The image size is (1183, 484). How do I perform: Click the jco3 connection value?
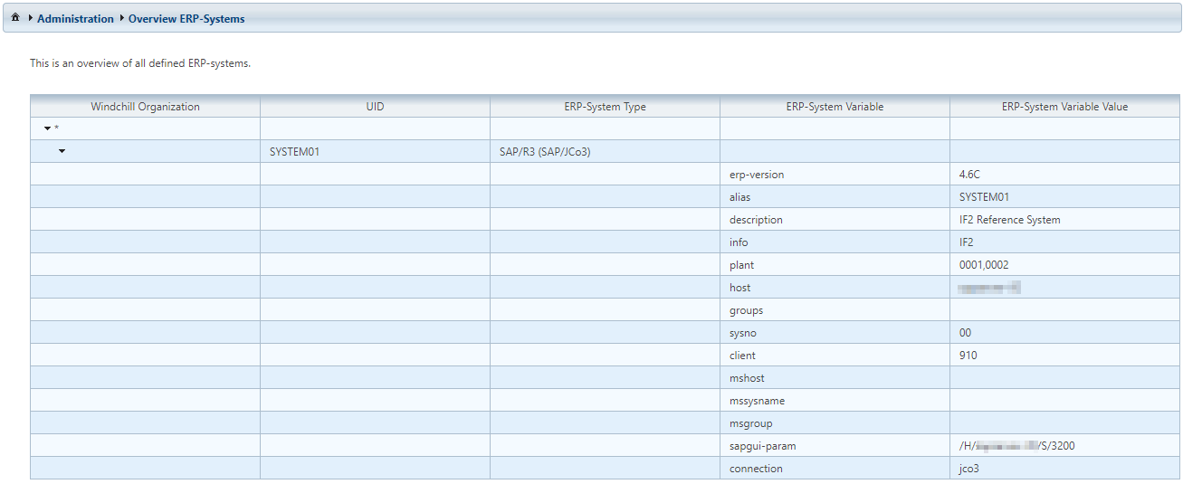pyautogui.click(x=968, y=469)
